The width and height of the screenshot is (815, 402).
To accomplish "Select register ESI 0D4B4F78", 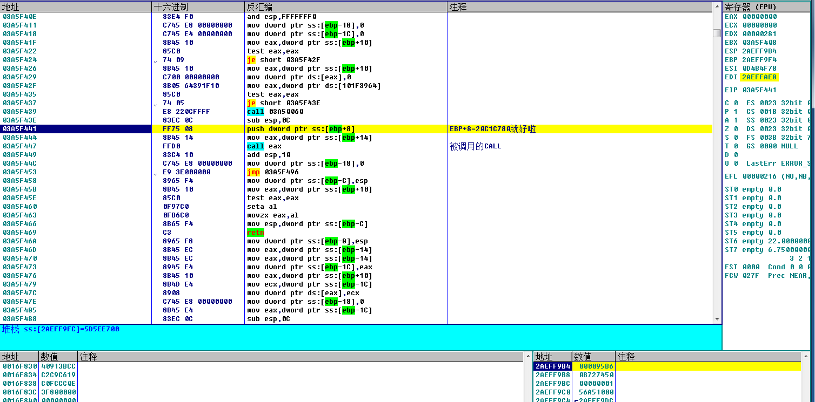I will 751,69.
